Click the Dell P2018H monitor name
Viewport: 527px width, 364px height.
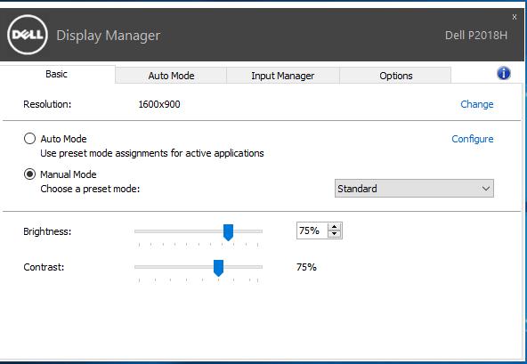tap(476, 35)
